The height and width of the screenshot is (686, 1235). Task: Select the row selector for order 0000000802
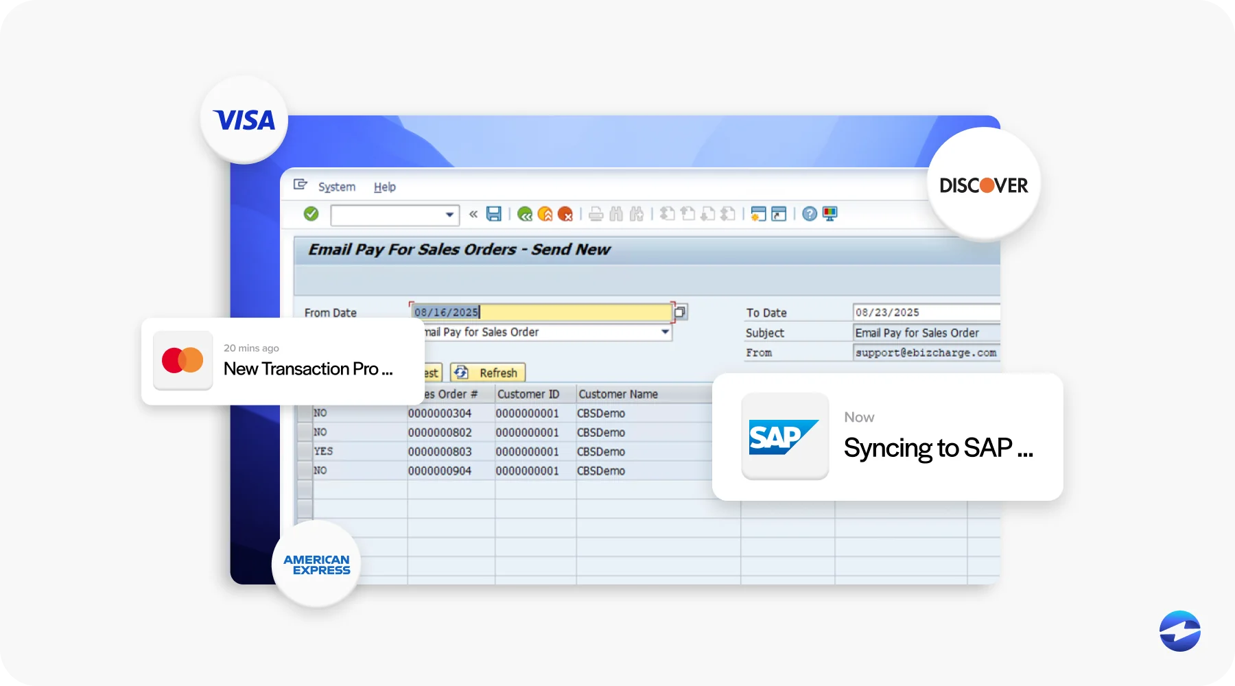(305, 432)
